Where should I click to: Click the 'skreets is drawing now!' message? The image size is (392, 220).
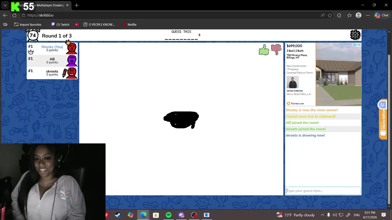click(305, 135)
